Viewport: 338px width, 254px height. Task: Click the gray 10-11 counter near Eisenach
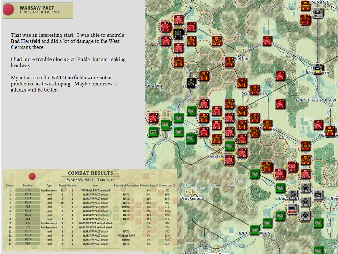click(318, 13)
